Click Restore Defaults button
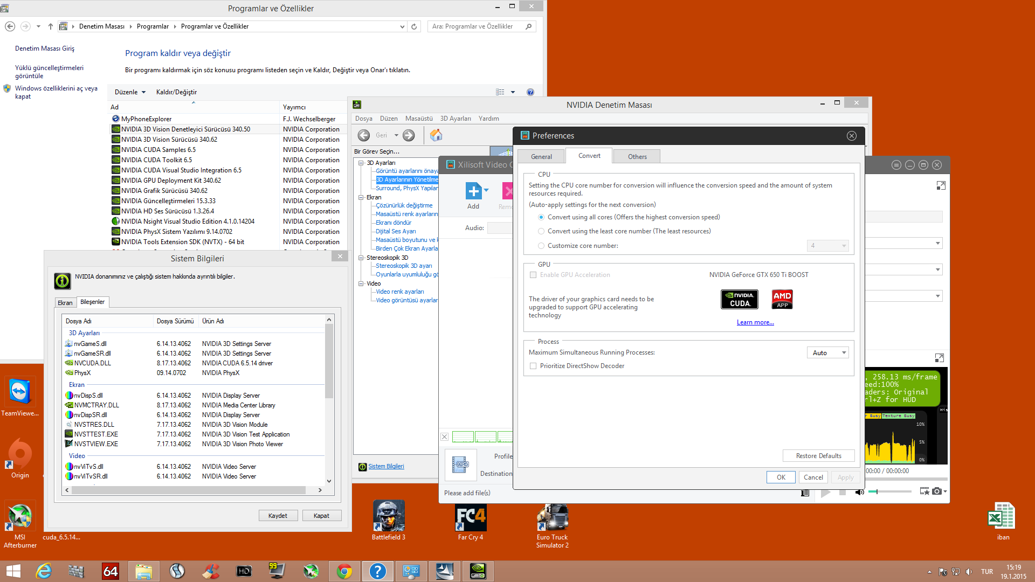 [x=818, y=456]
